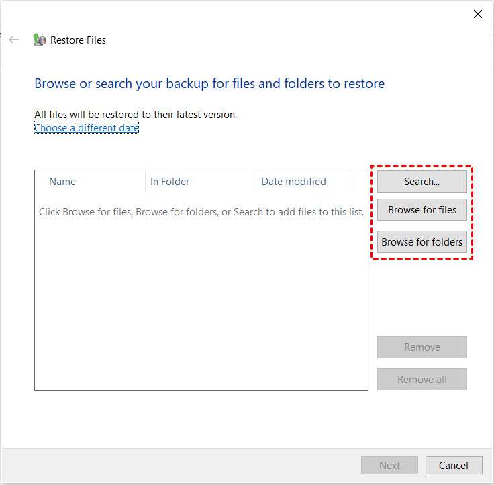Sort list by Name column header
Screen dimensions: 494x485
click(x=90, y=182)
